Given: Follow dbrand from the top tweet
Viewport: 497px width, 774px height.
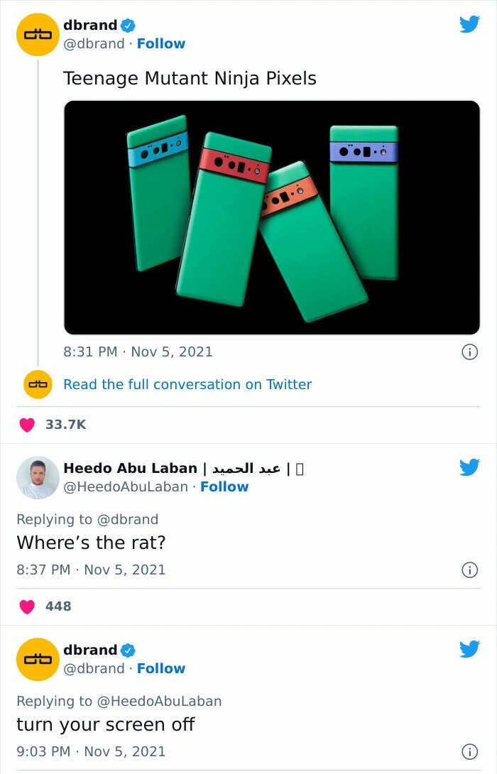Looking at the screenshot, I should tap(161, 44).
